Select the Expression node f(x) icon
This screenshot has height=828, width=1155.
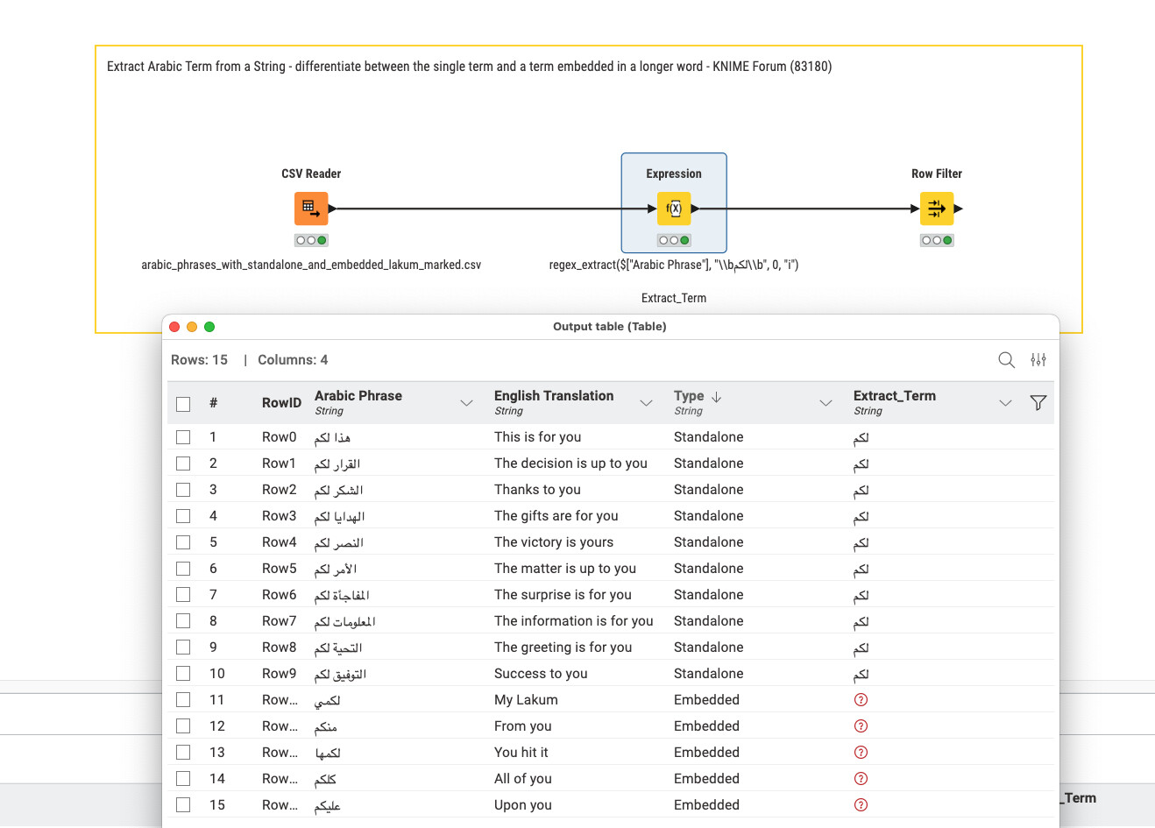click(x=673, y=209)
